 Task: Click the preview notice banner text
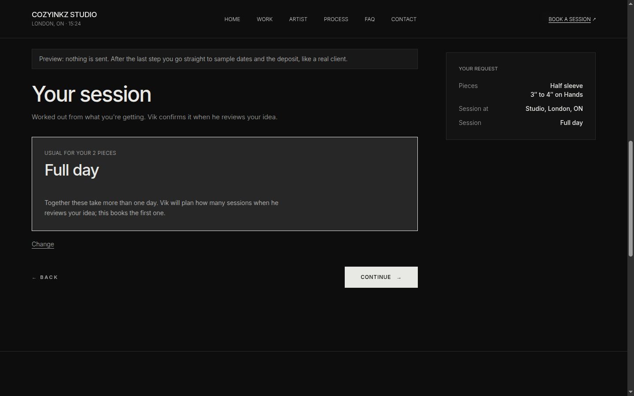click(x=193, y=59)
